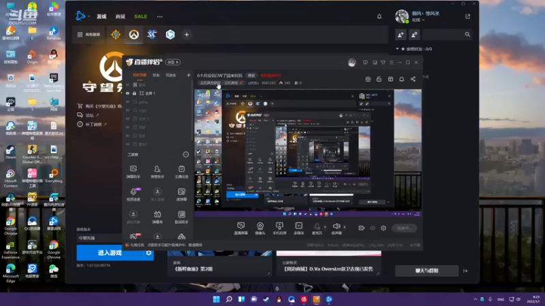Unlock the 全屏 1 source lock
545x306 pixels.
(x=134, y=93)
